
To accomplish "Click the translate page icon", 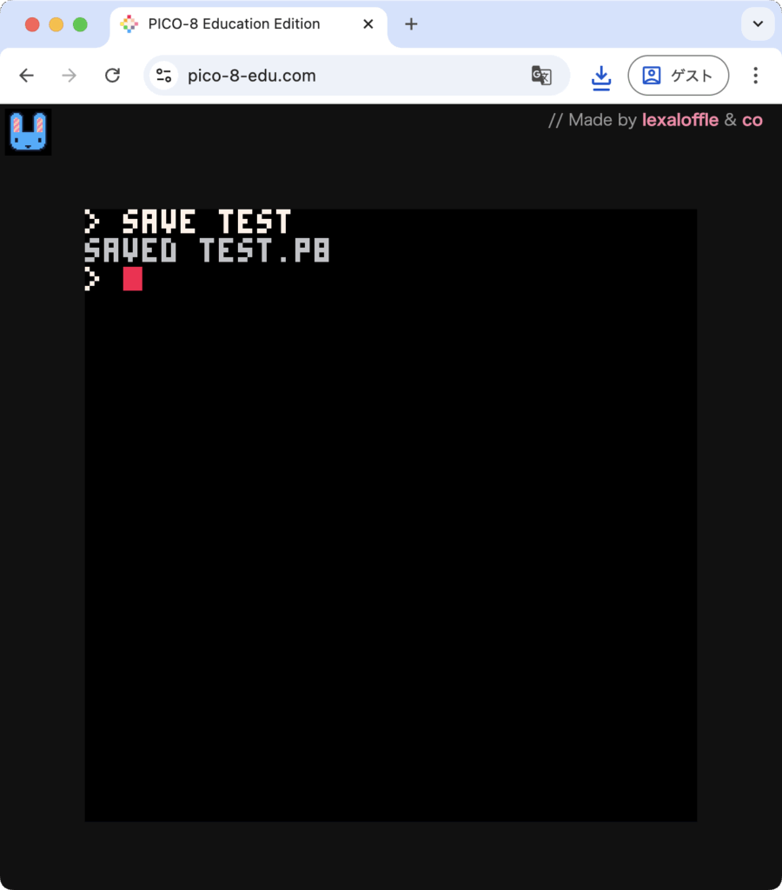I will (541, 76).
